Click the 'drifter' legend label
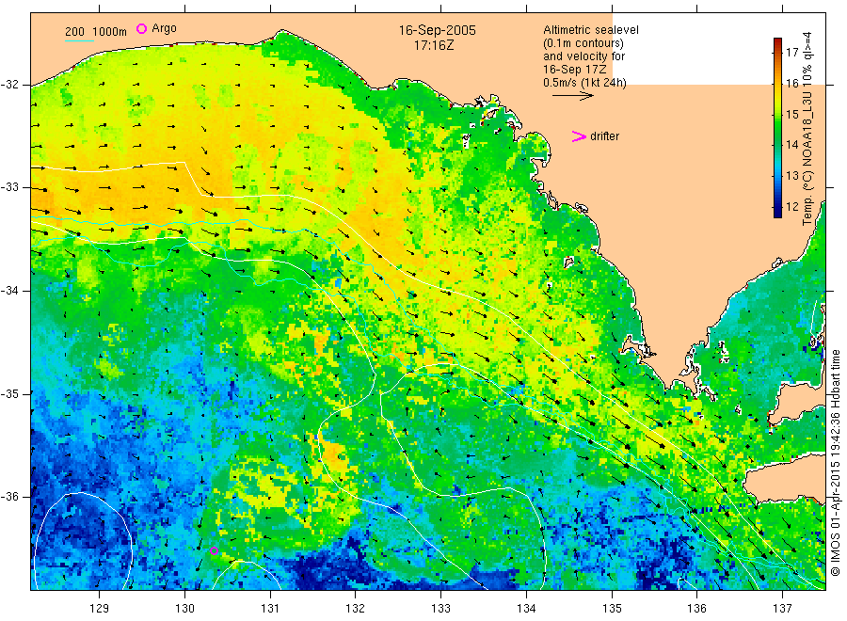The width and height of the screenshot is (847, 621). [x=604, y=136]
